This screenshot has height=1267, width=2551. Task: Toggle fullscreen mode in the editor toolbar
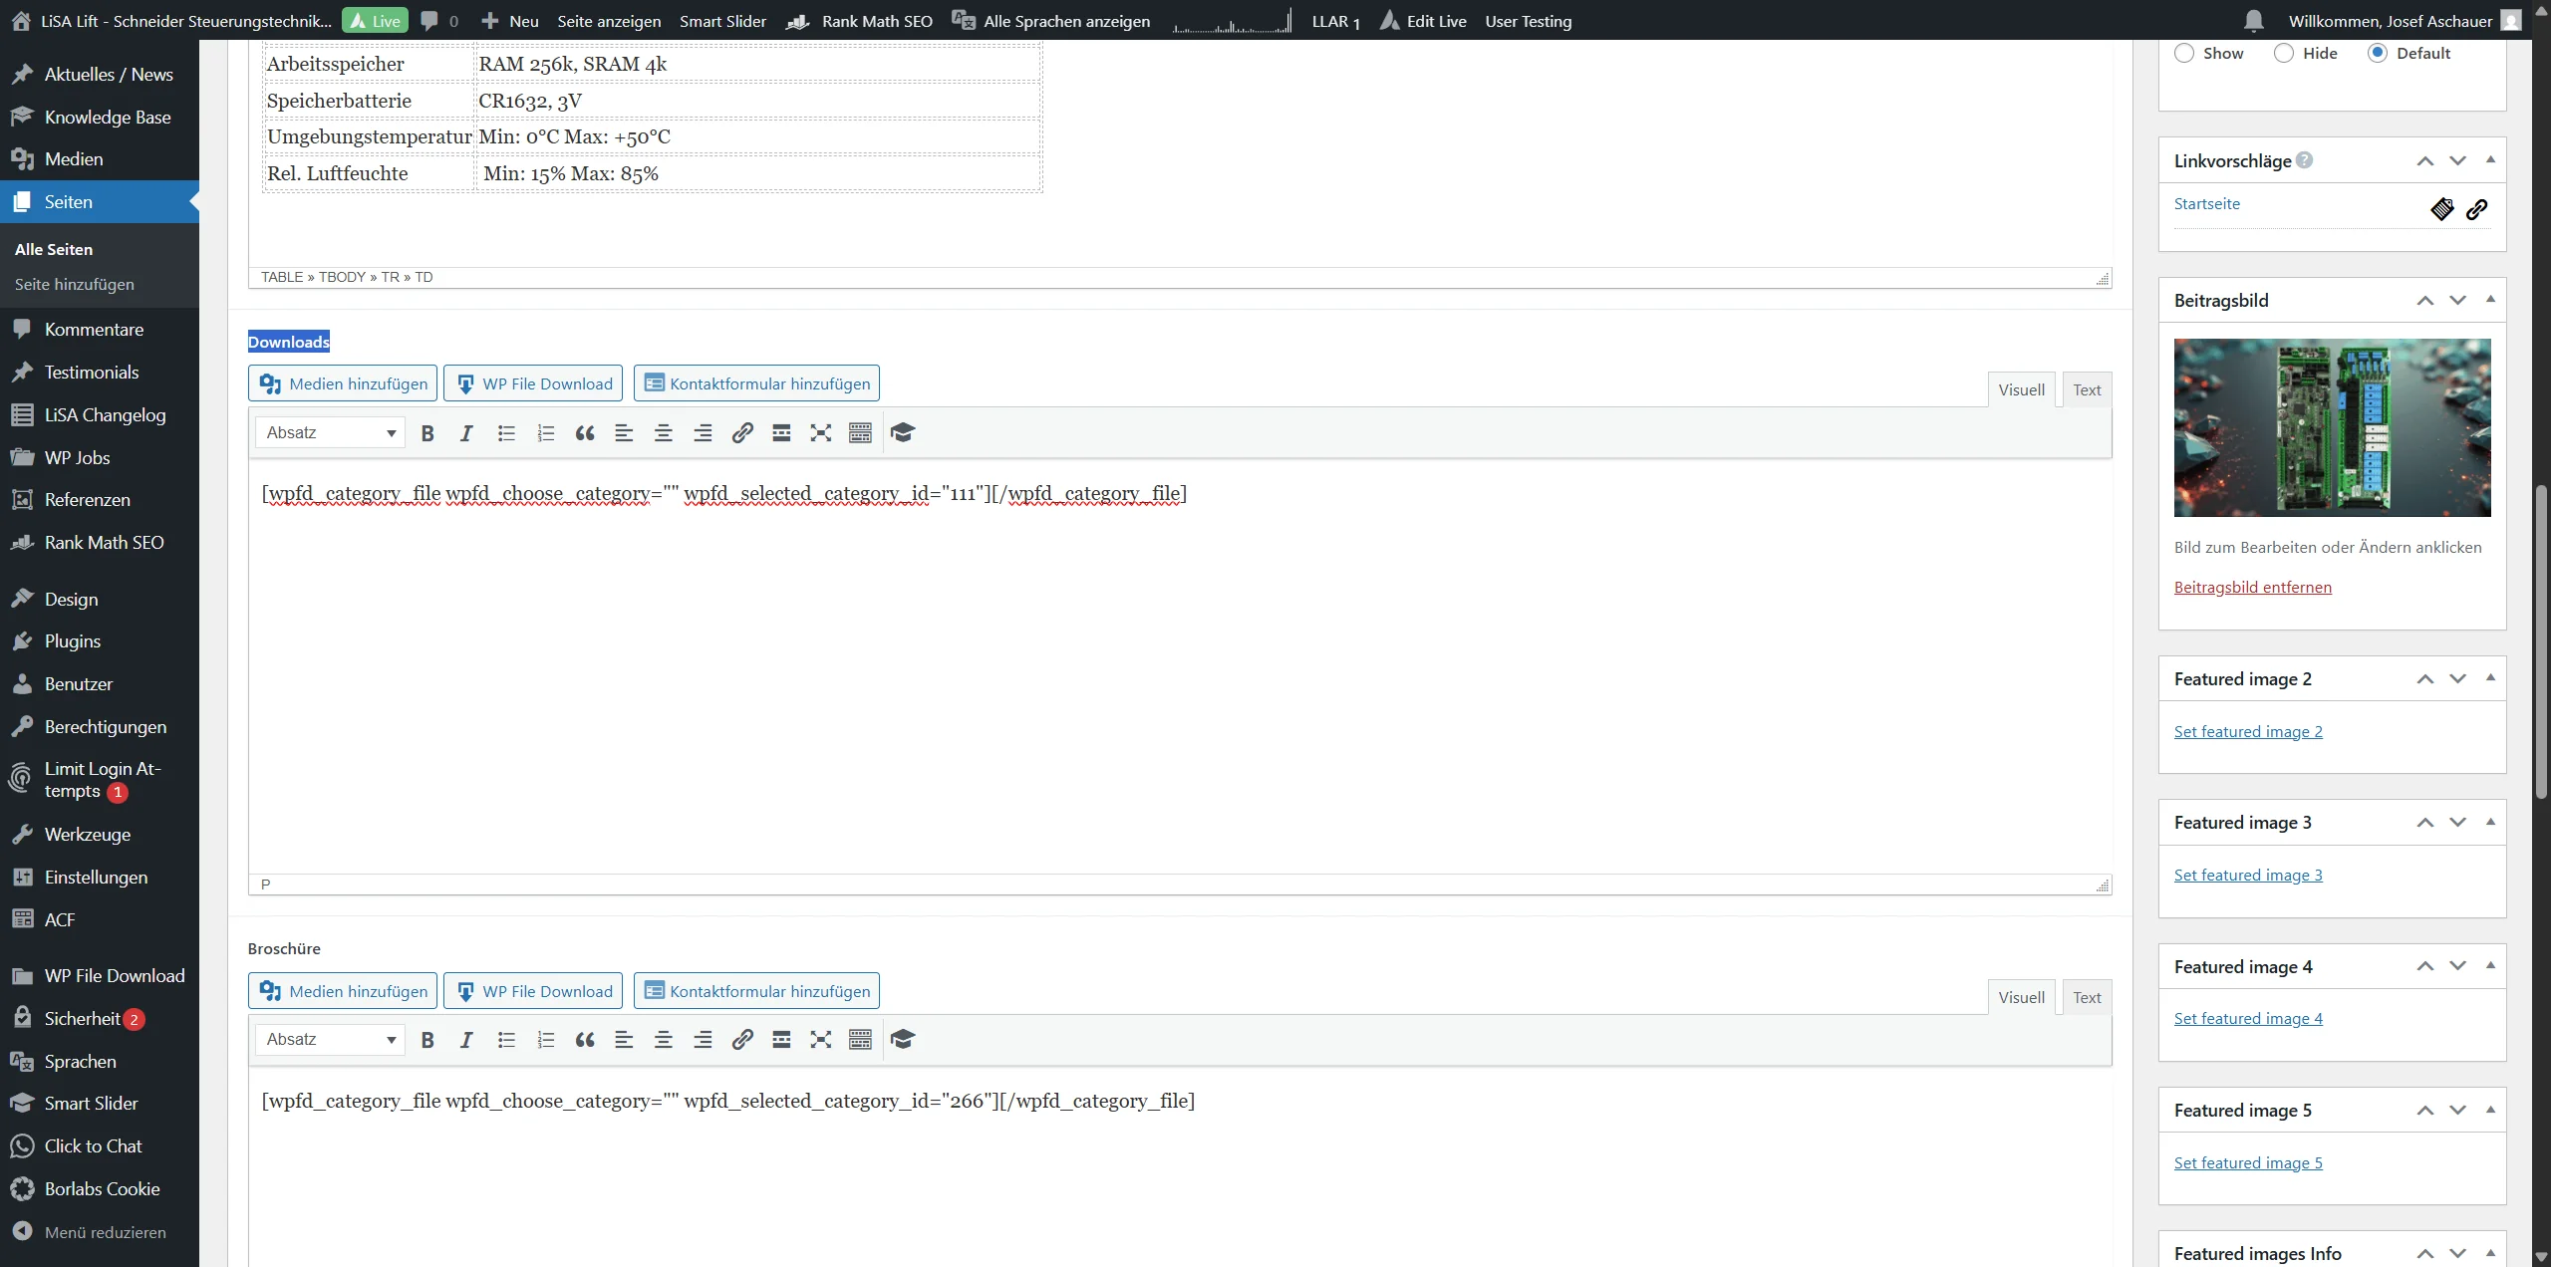pyautogui.click(x=820, y=433)
